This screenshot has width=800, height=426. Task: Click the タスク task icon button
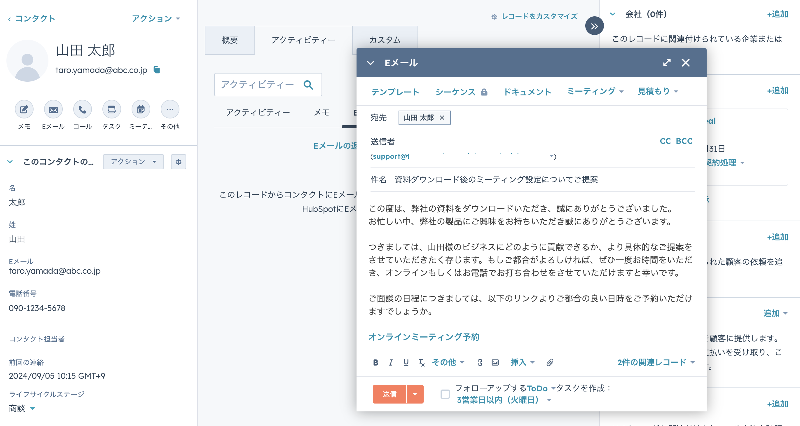[111, 109]
